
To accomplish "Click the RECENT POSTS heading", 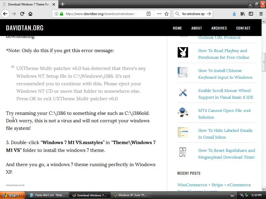I will pos(189,173).
